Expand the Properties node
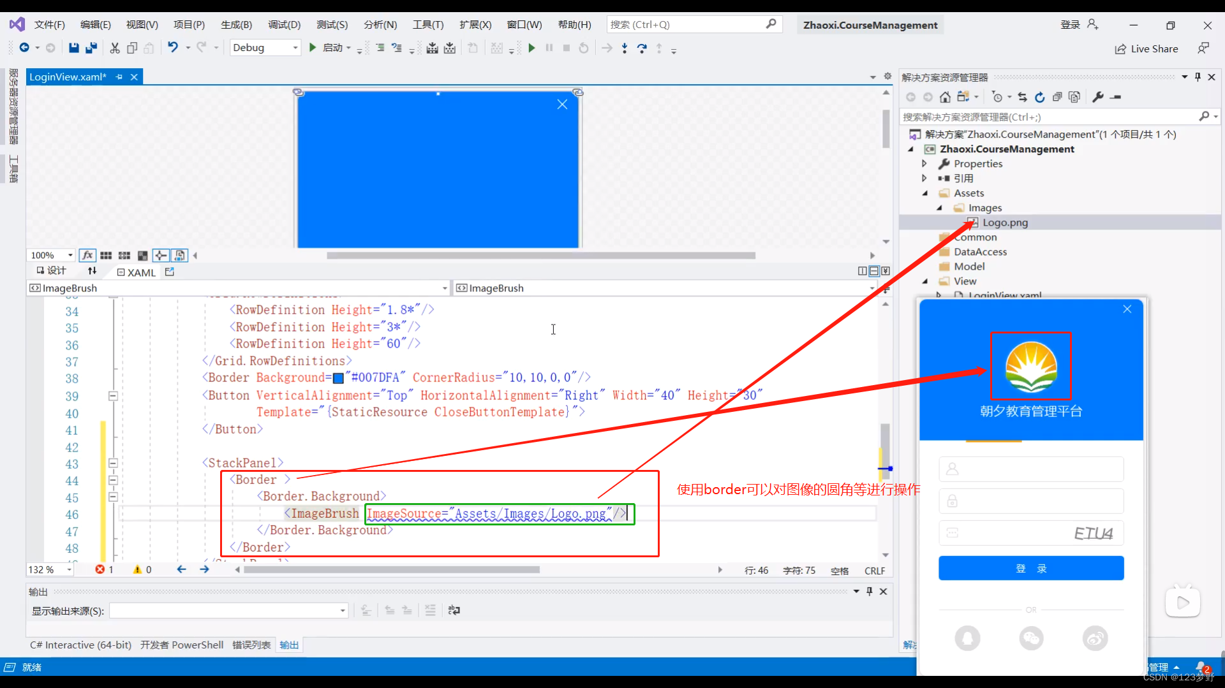Viewport: 1225px width, 688px height. [924, 164]
